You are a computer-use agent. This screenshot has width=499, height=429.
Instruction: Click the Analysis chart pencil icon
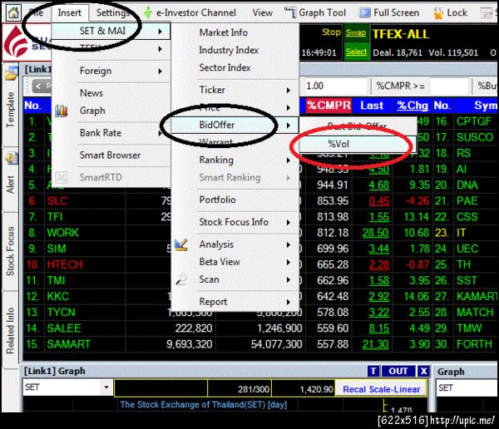click(x=180, y=244)
